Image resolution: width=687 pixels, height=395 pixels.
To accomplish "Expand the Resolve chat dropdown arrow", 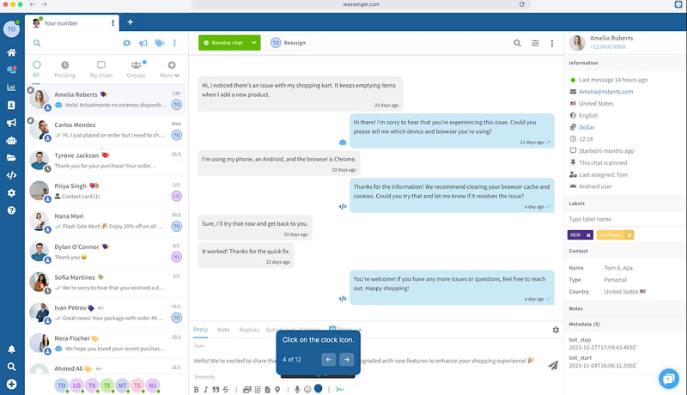I will [x=255, y=43].
